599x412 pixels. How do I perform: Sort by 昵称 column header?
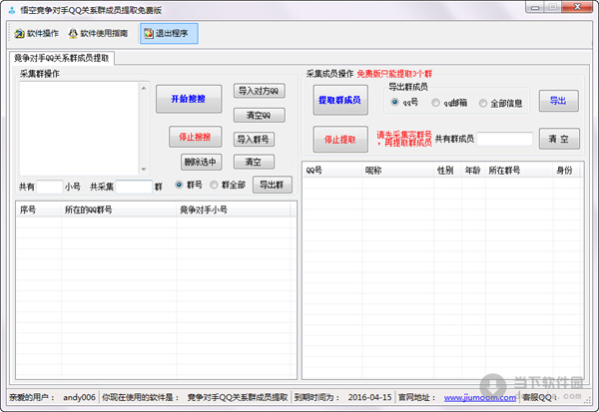click(397, 171)
